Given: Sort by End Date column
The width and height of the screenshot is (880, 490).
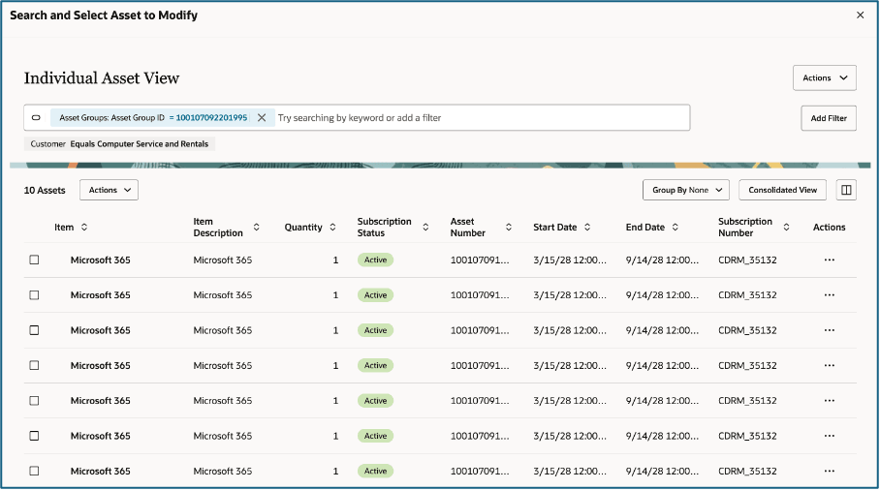Looking at the screenshot, I should click(676, 227).
